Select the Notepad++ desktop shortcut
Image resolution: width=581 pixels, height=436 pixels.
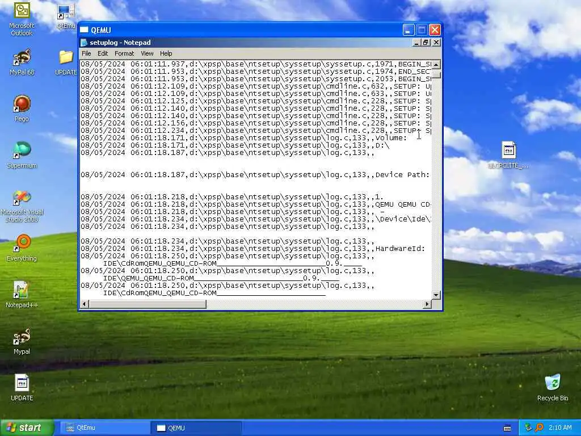(x=22, y=295)
